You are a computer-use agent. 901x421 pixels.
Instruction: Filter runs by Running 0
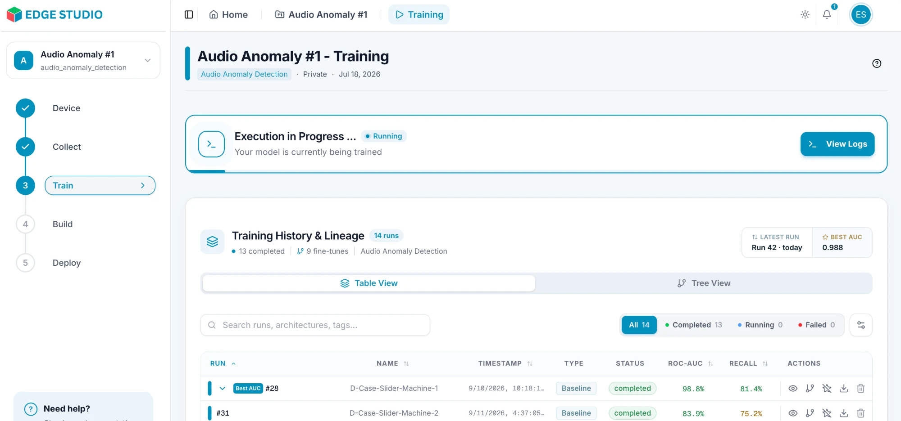(x=760, y=325)
